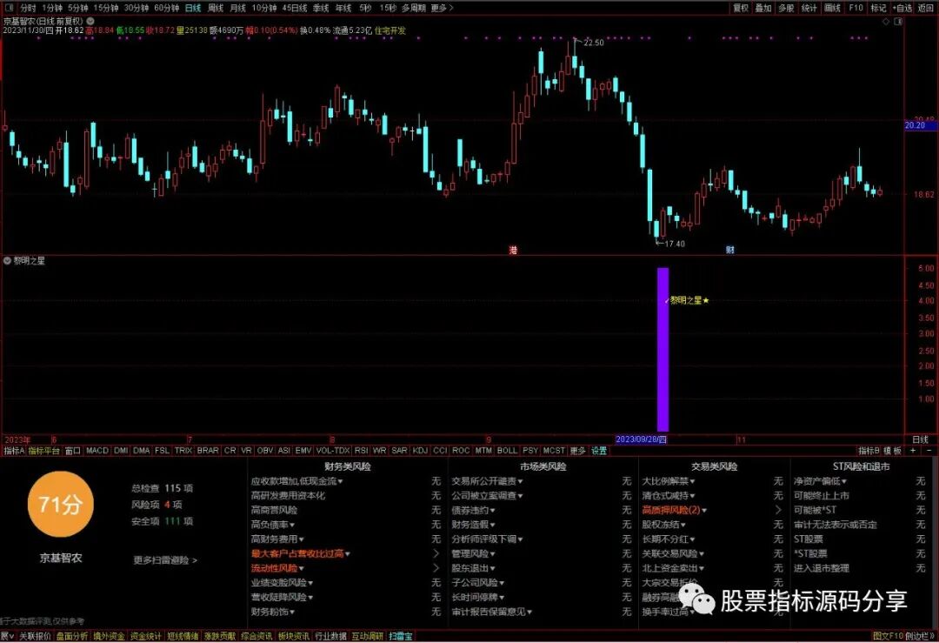Select KDJ indicator
Screen dimensions: 939x643
click(420, 451)
